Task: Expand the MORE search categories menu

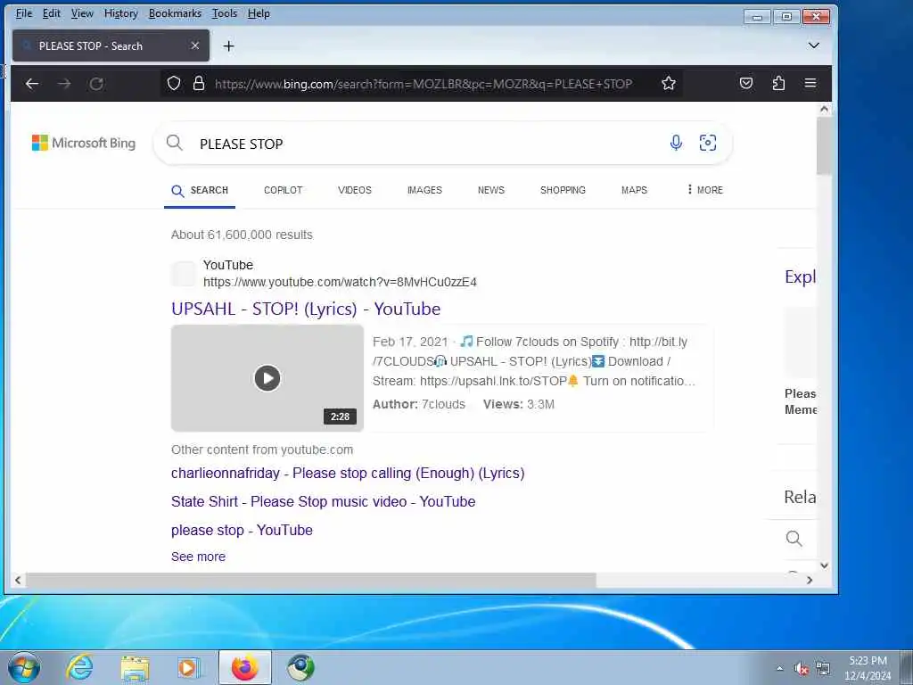Action: tap(704, 190)
